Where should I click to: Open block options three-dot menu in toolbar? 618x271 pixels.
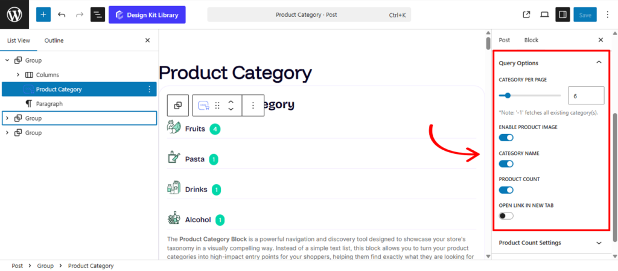pyautogui.click(x=253, y=105)
